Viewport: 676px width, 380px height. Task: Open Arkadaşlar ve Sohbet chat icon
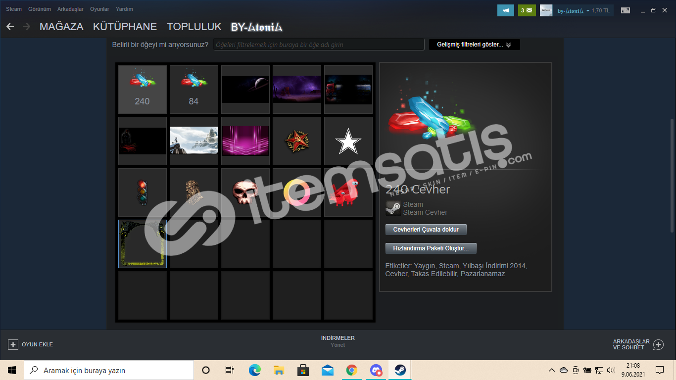click(x=658, y=344)
